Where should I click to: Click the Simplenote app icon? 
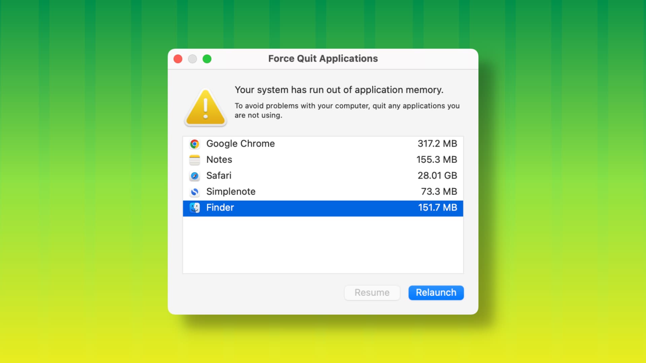pos(194,192)
